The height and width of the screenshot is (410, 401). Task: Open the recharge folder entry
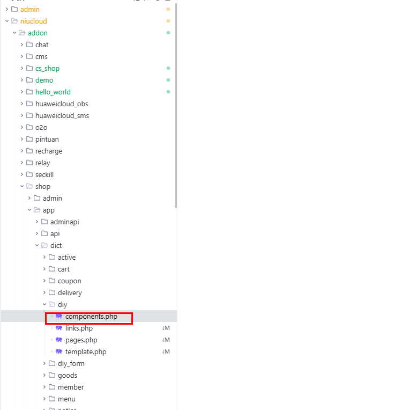pyautogui.click(x=49, y=151)
